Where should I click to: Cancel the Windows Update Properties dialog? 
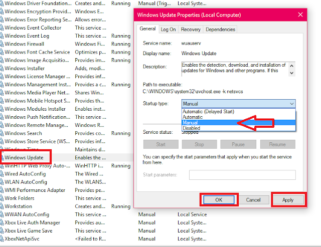point(253,200)
